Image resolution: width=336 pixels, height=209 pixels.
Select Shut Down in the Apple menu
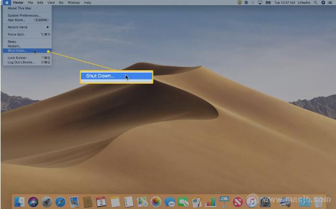point(28,51)
